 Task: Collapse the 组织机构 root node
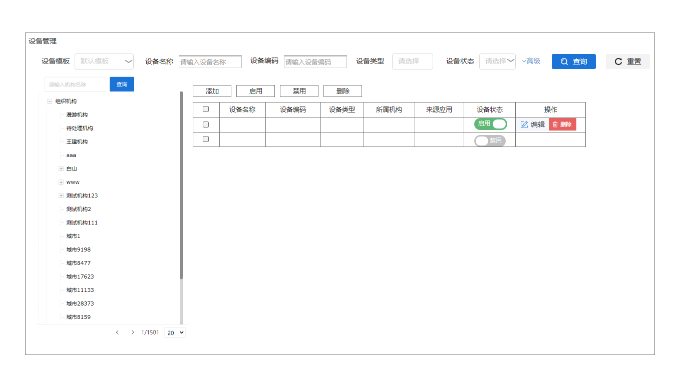pyautogui.click(x=50, y=101)
